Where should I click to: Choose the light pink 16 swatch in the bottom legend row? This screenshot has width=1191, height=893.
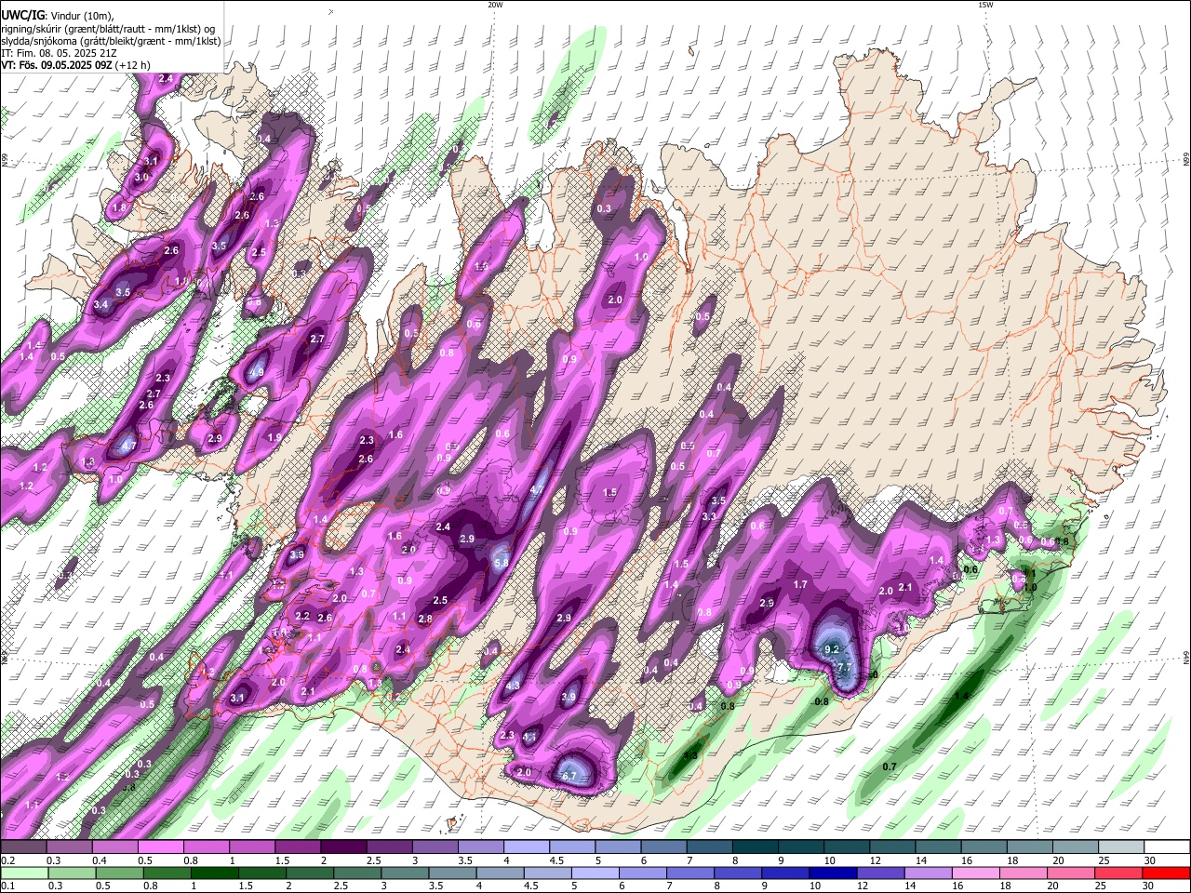(976, 873)
